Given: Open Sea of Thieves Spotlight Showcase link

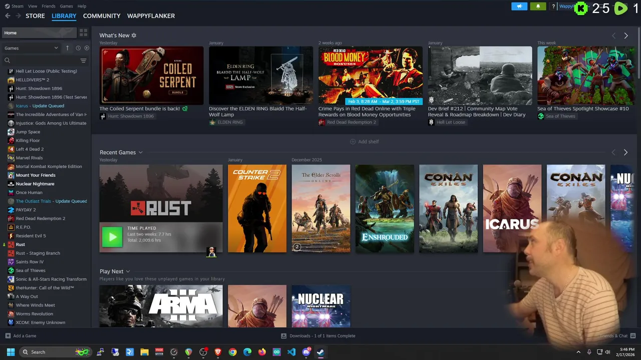Looking at the screenshot, I should (x=583, y=108).
